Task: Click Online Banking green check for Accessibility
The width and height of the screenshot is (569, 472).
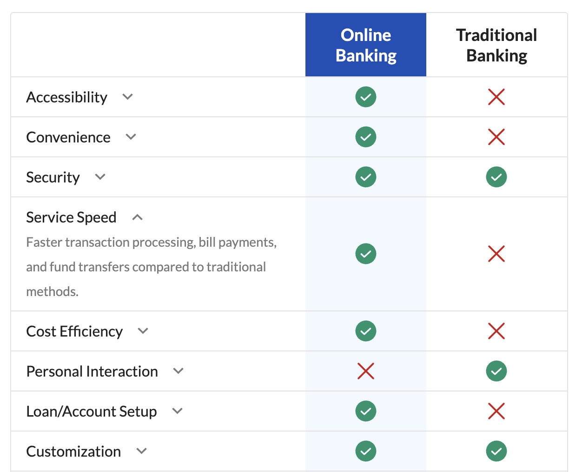Action: (365, 97)
